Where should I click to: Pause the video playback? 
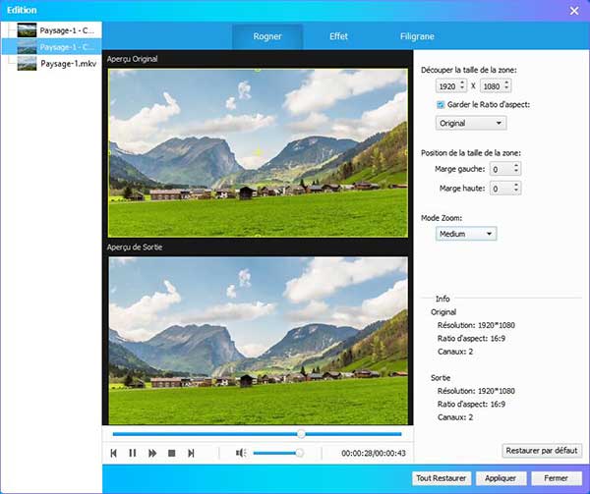pyautogui.click(x=133, y=453)
